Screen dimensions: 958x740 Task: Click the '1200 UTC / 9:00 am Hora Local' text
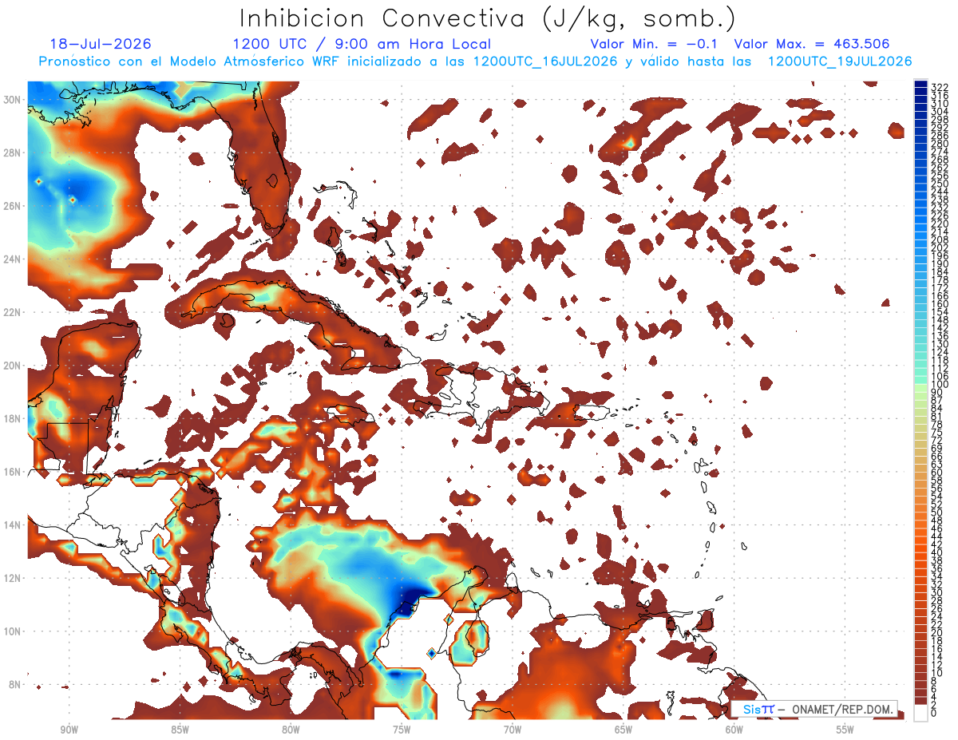pyautogui.click(x=362, y=44)
